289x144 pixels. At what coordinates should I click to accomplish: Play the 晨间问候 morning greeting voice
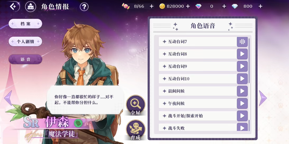tap(242, 91)
